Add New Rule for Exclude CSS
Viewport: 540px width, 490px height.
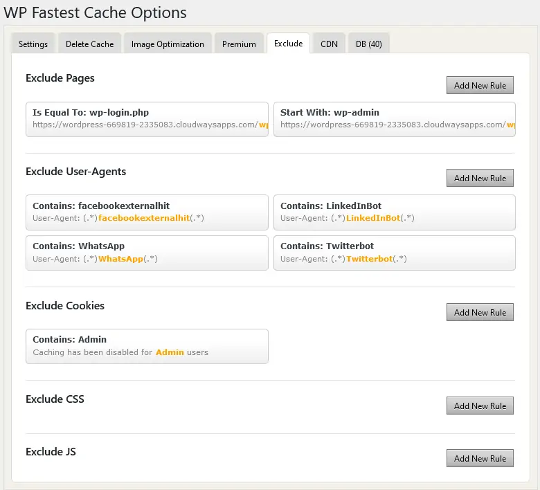tap(480, 406)
